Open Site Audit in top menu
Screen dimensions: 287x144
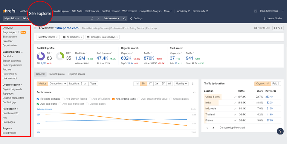78,11
